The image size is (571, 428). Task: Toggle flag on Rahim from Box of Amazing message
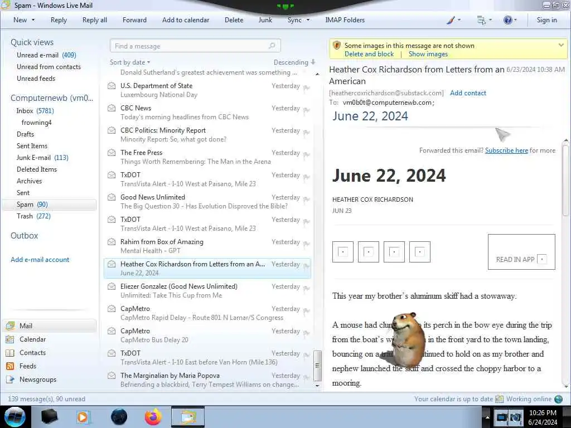[307, 244]
